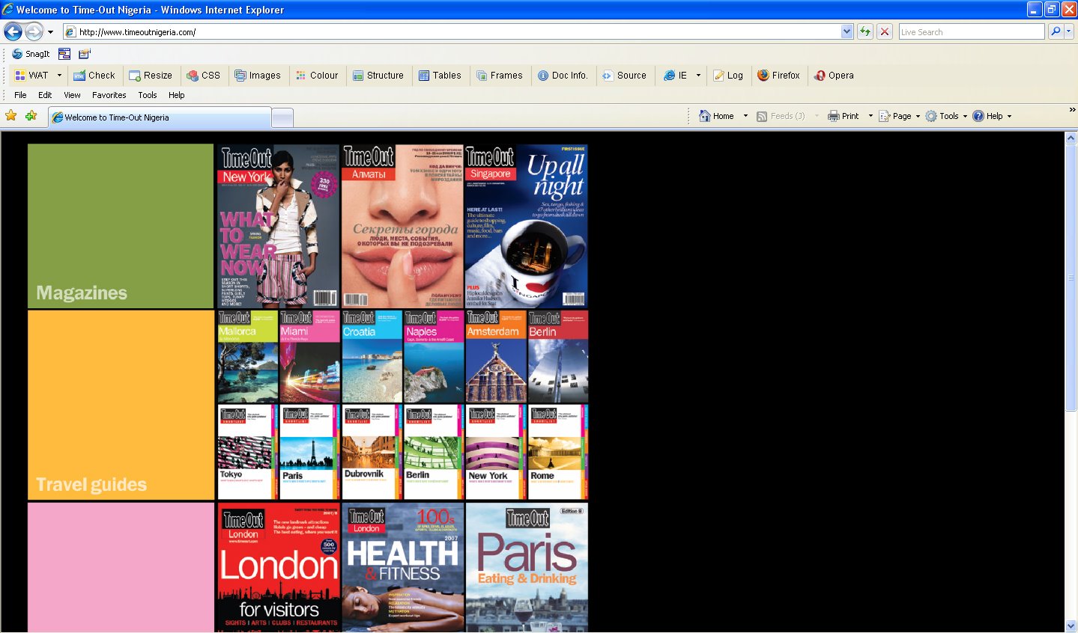Open the Help menu in menu bar
Screen dimensions: 1078x633
tap(177, 95)
